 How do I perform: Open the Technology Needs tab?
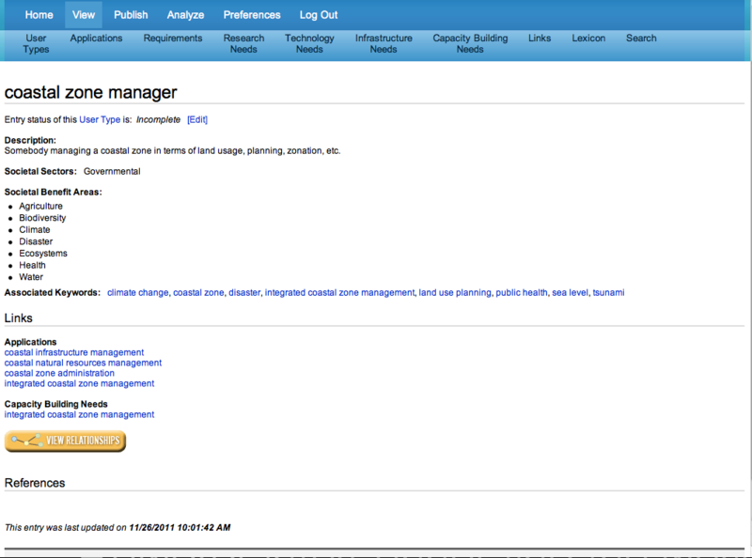tap(309, 43)
